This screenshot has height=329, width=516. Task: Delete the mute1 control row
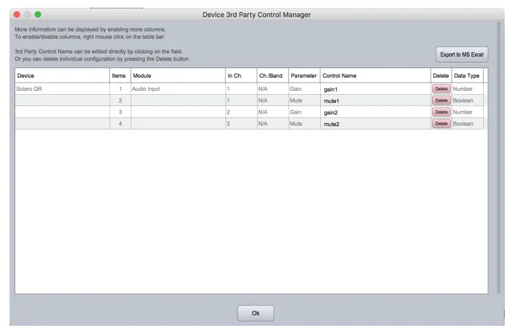441,100
